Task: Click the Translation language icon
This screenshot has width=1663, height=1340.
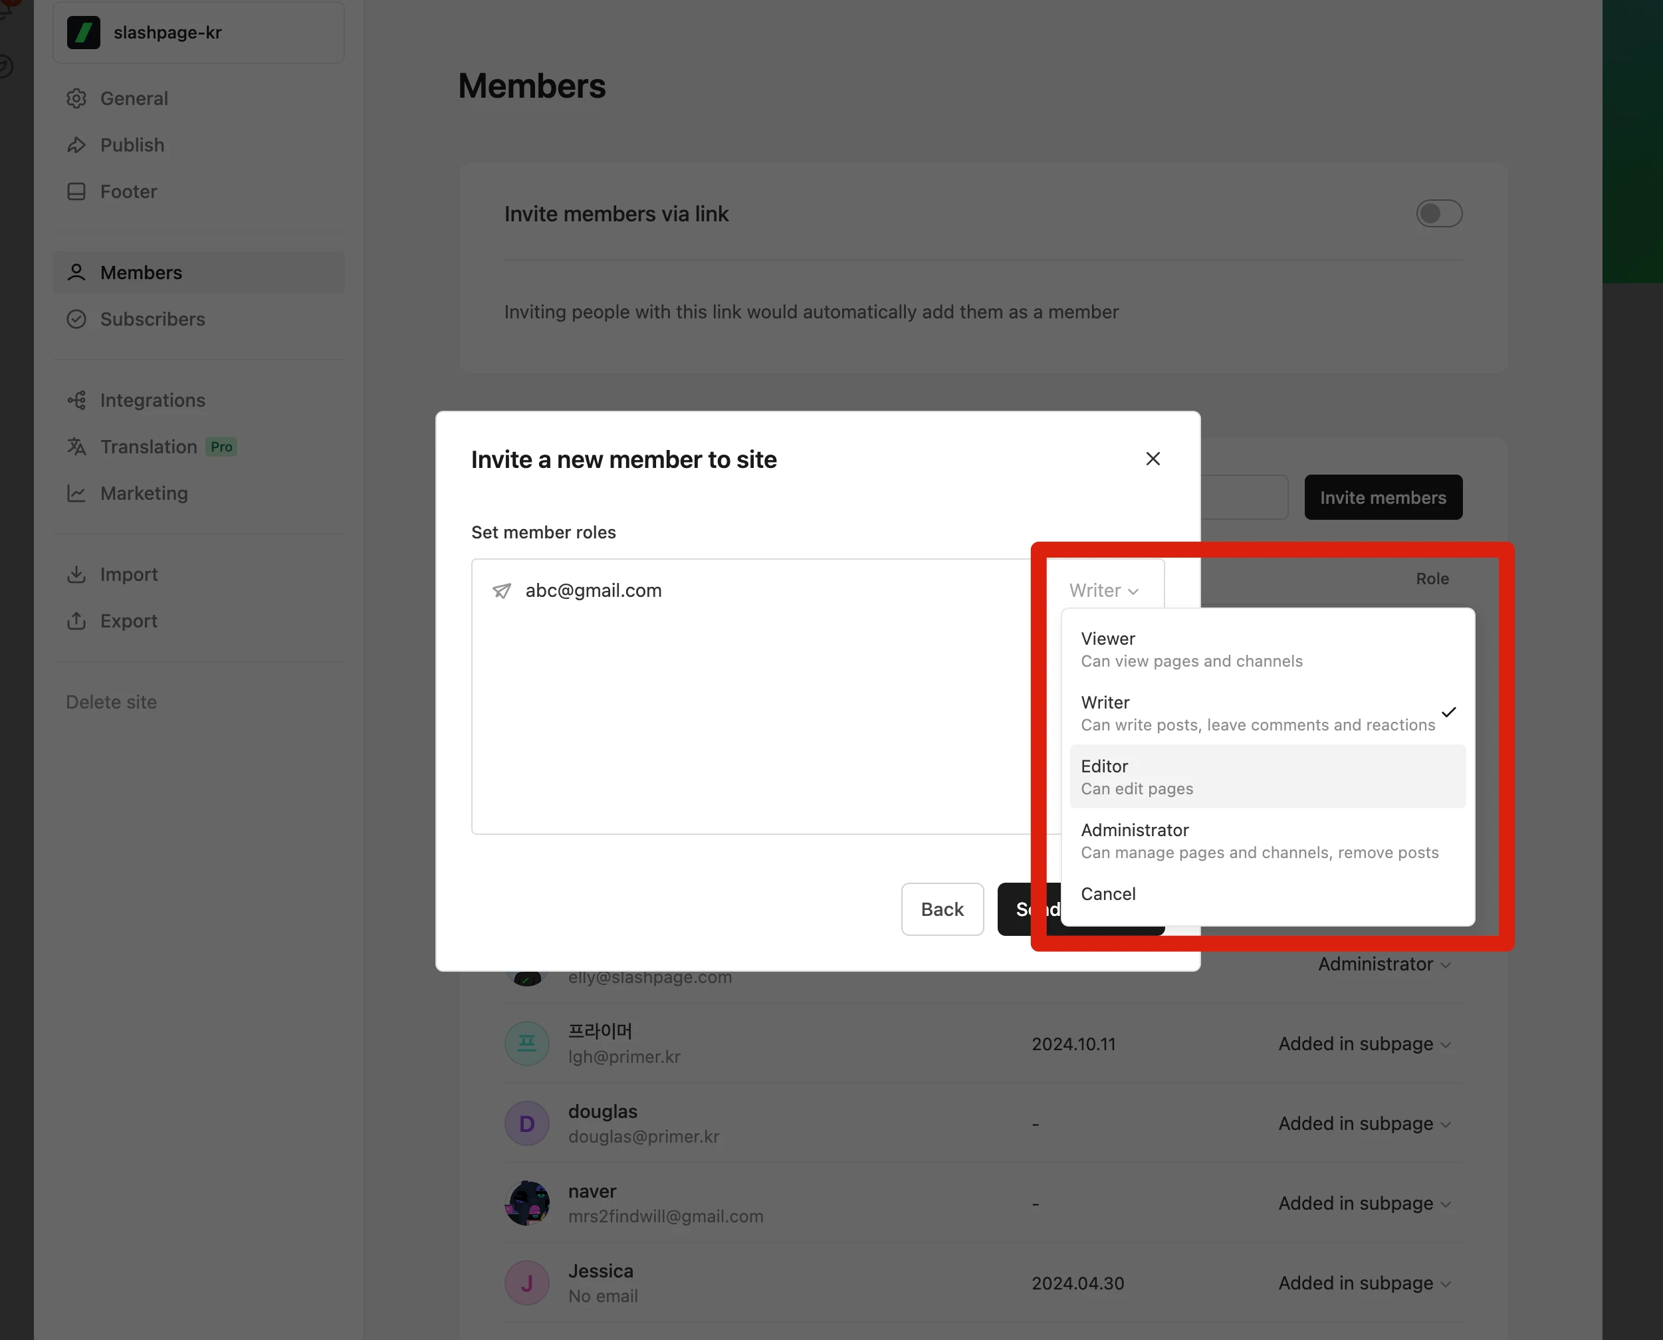Action: 76,447
